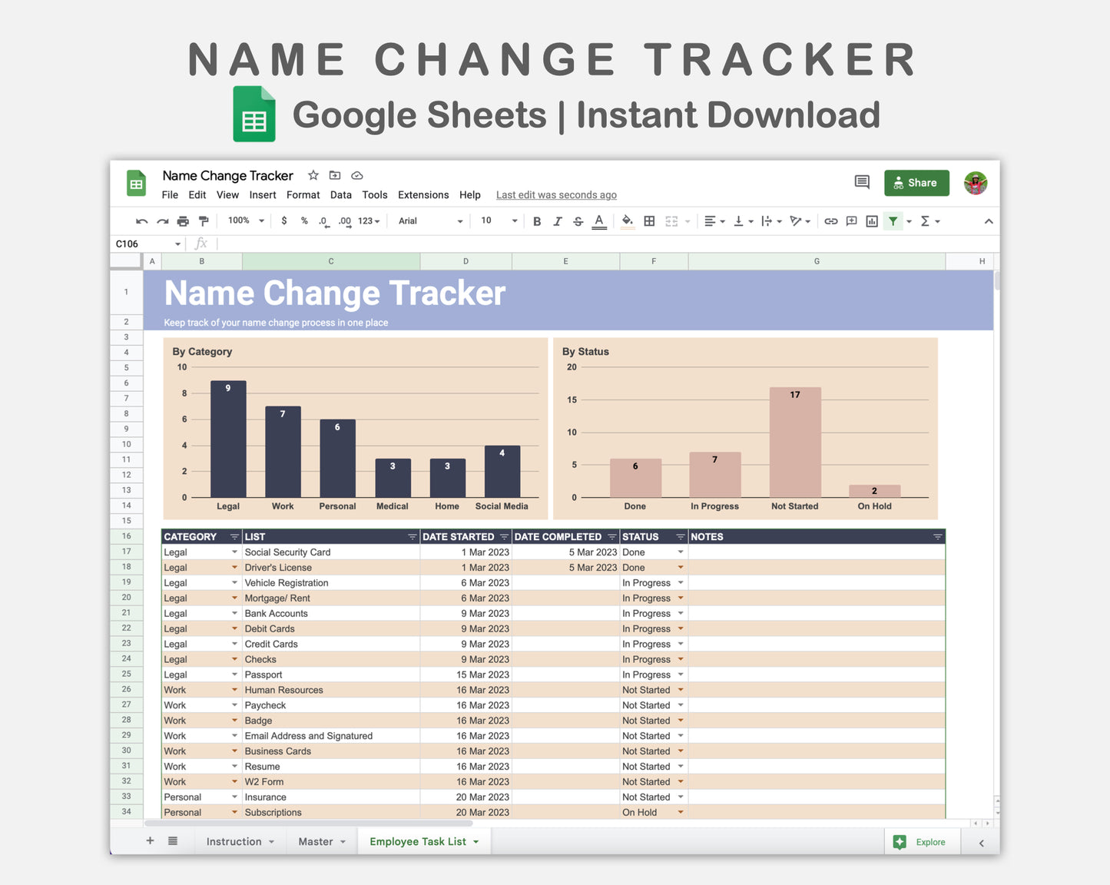Viewport: 1110px width, 885px height.
Task: Open the Insert chart icon
Action: click(x=871, y=220)
